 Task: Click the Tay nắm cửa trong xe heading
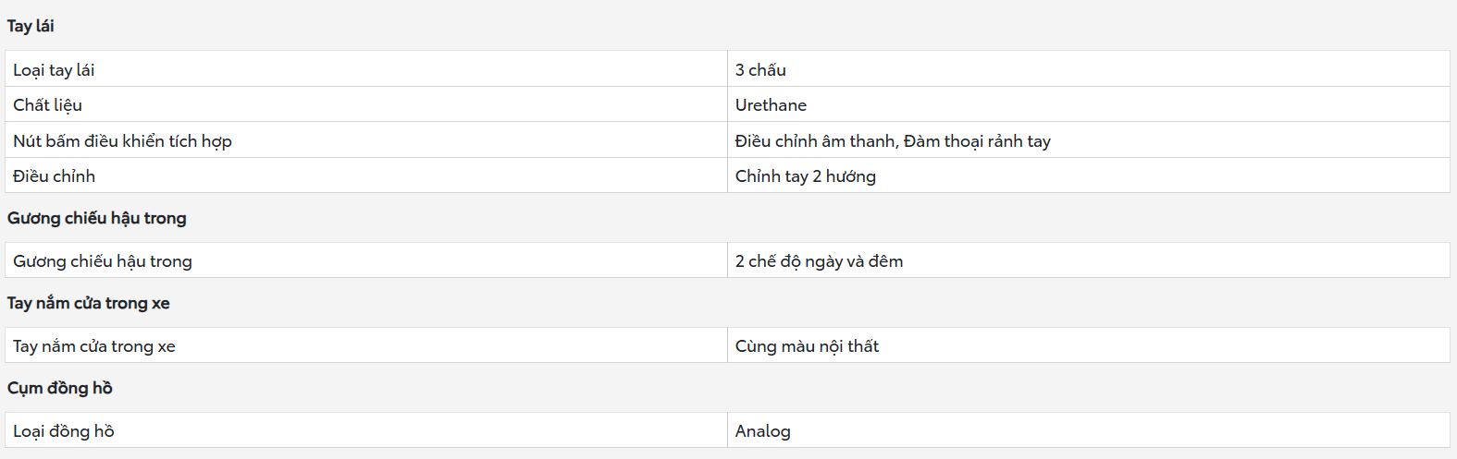[x=89, y=303]
